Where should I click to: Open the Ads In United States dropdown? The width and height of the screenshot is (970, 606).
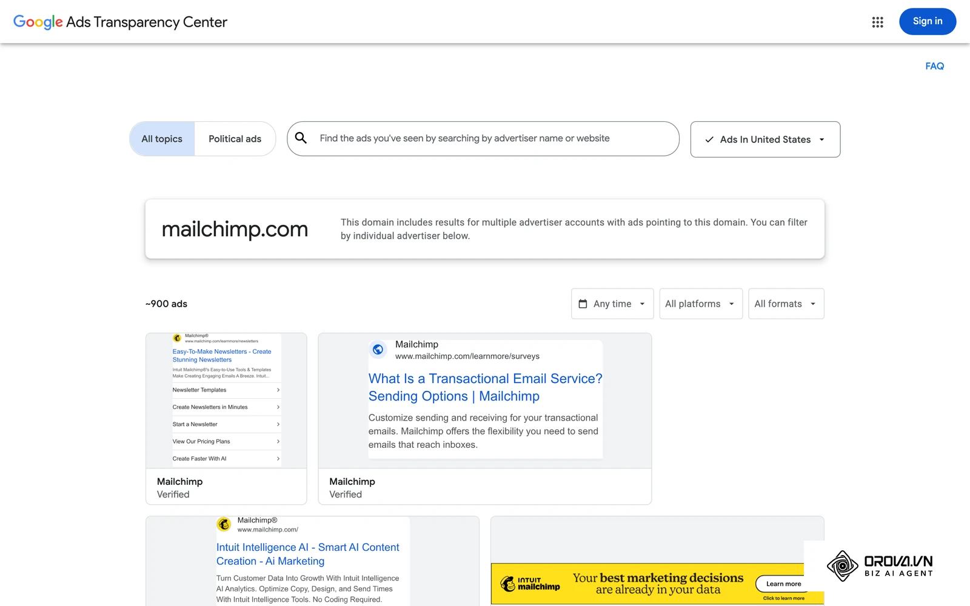click(x=765, y=139)
